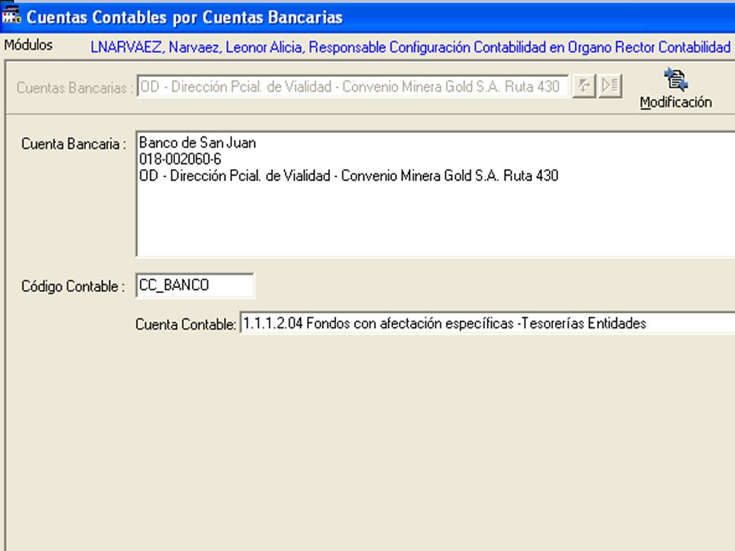This screenshot has height=551, width=735.
Task: Click the 'Cuenta Contable:' label
Action: coord(185,324)
